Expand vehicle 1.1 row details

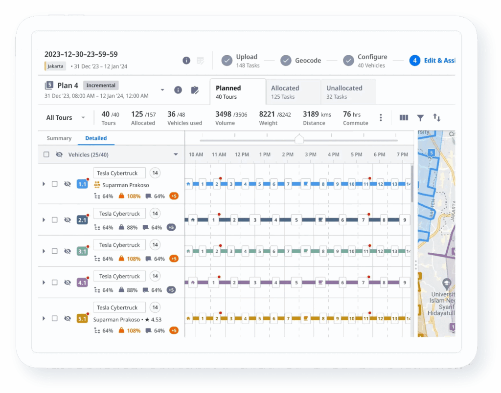[44, 184]
